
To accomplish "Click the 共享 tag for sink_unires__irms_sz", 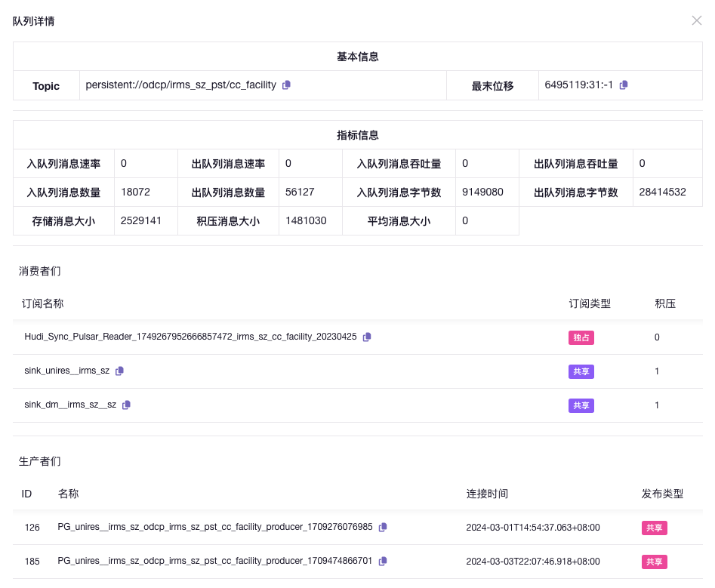I will click(581, 371).
